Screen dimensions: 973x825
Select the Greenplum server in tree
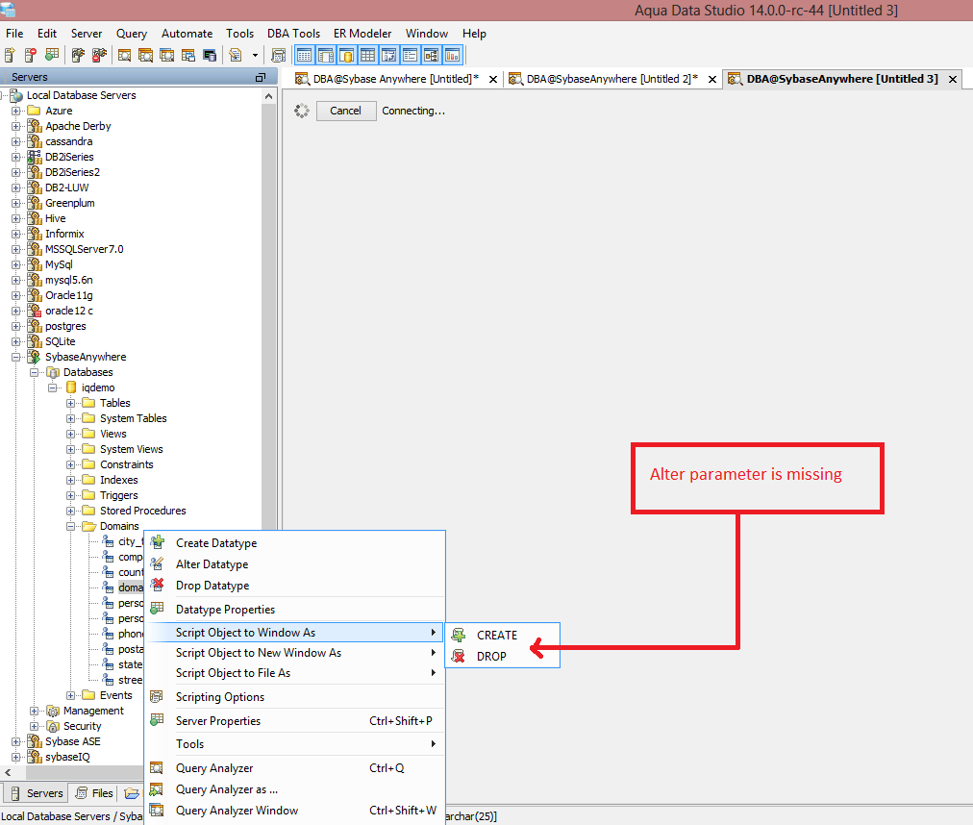pos(69,203)
